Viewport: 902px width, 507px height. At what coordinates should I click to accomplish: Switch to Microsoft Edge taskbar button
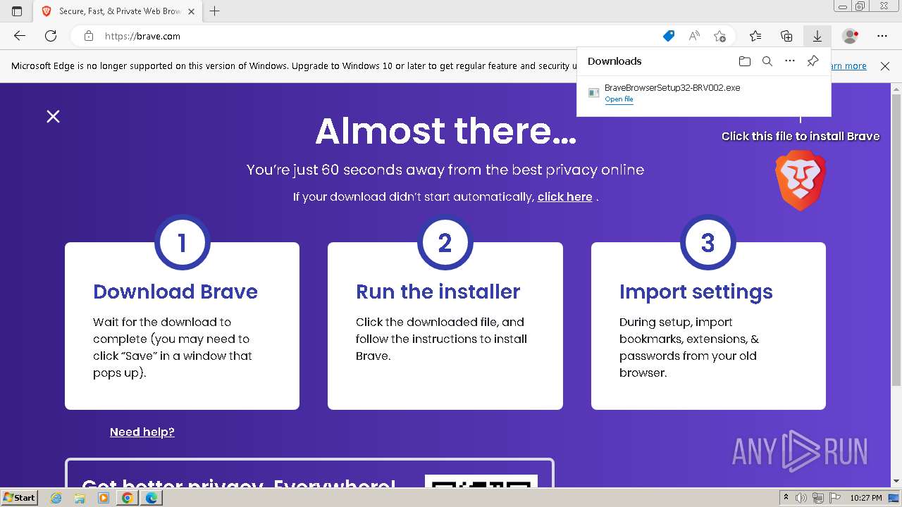coord(152,498)
